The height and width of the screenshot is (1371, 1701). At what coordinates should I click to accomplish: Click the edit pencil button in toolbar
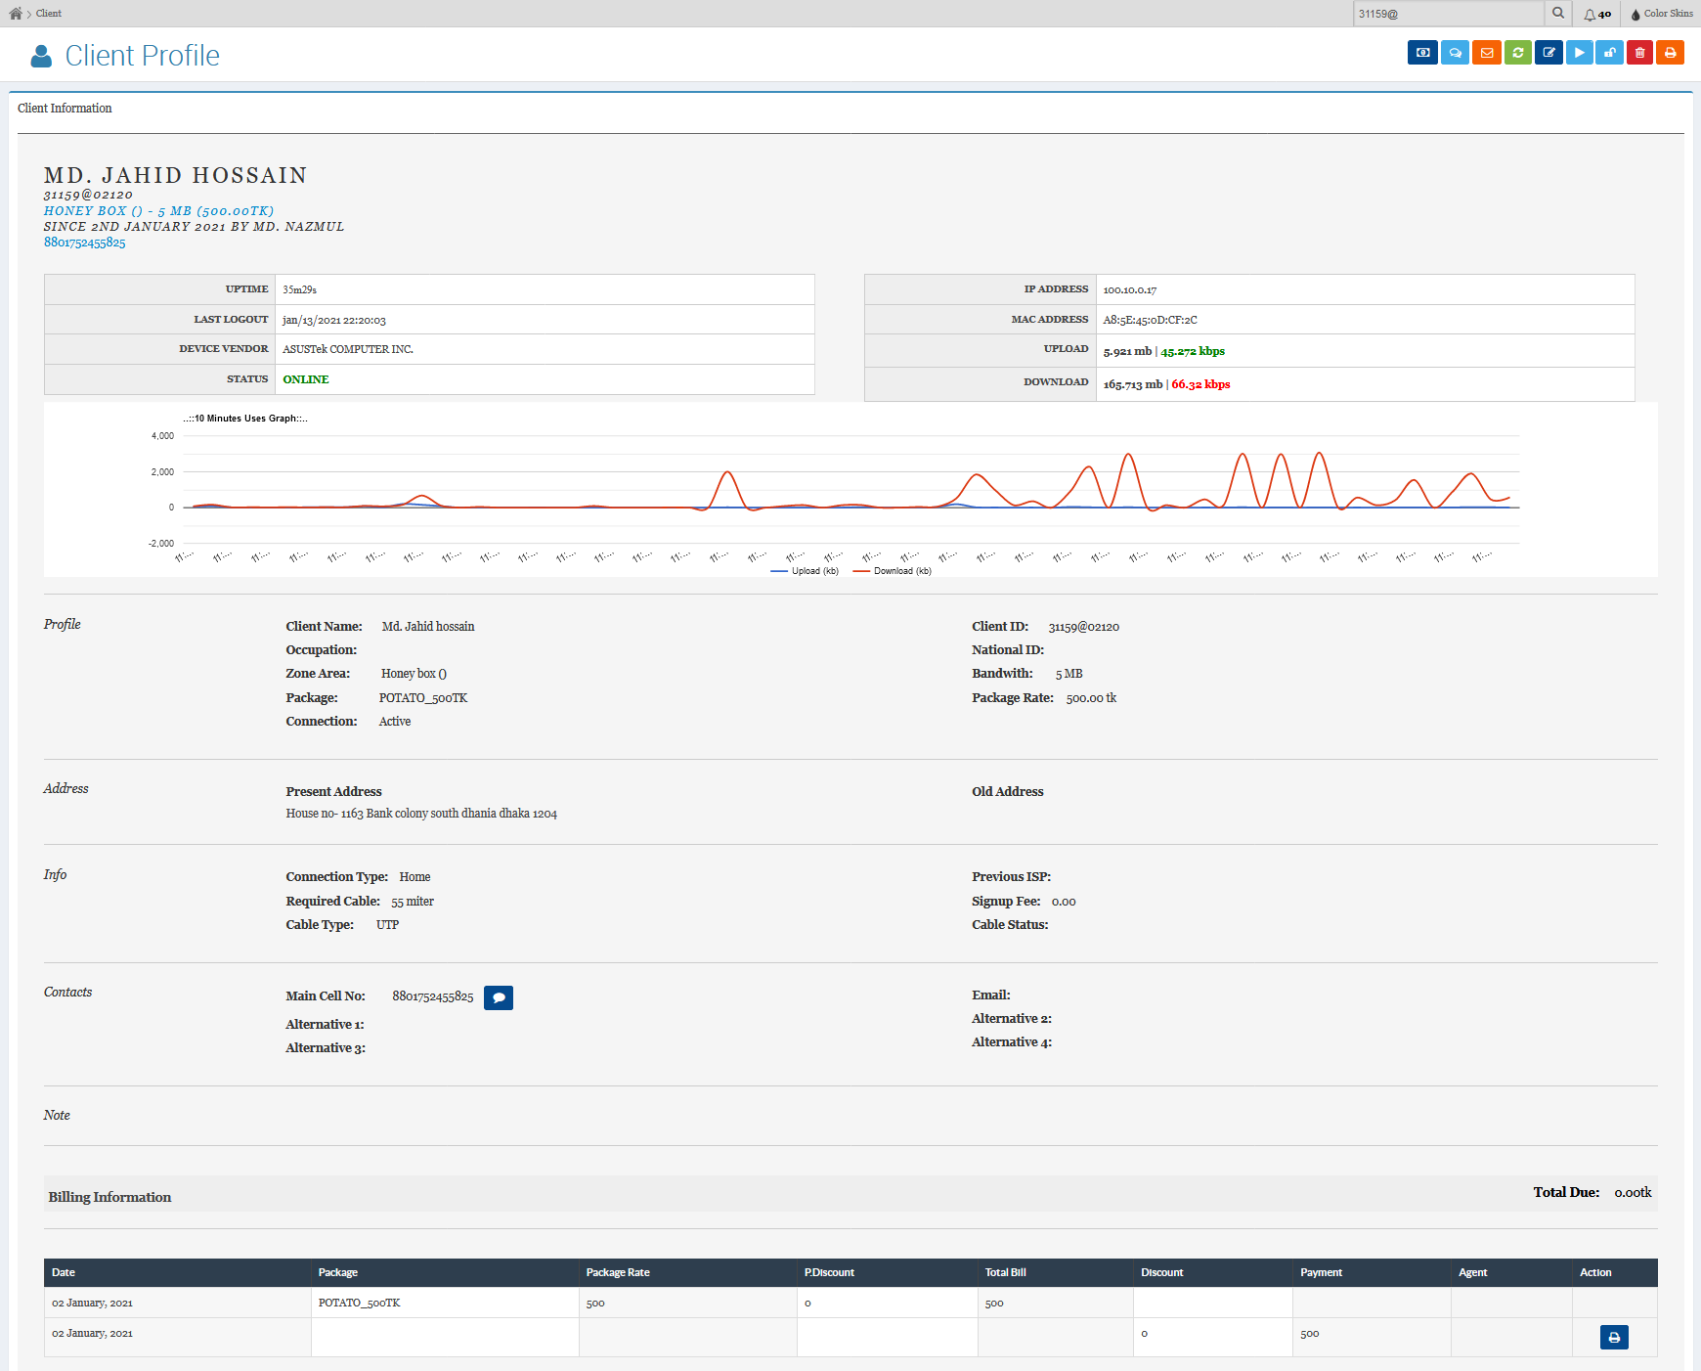1548,53
